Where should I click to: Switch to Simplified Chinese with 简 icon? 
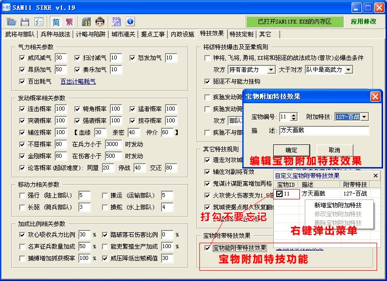[56, 22]
